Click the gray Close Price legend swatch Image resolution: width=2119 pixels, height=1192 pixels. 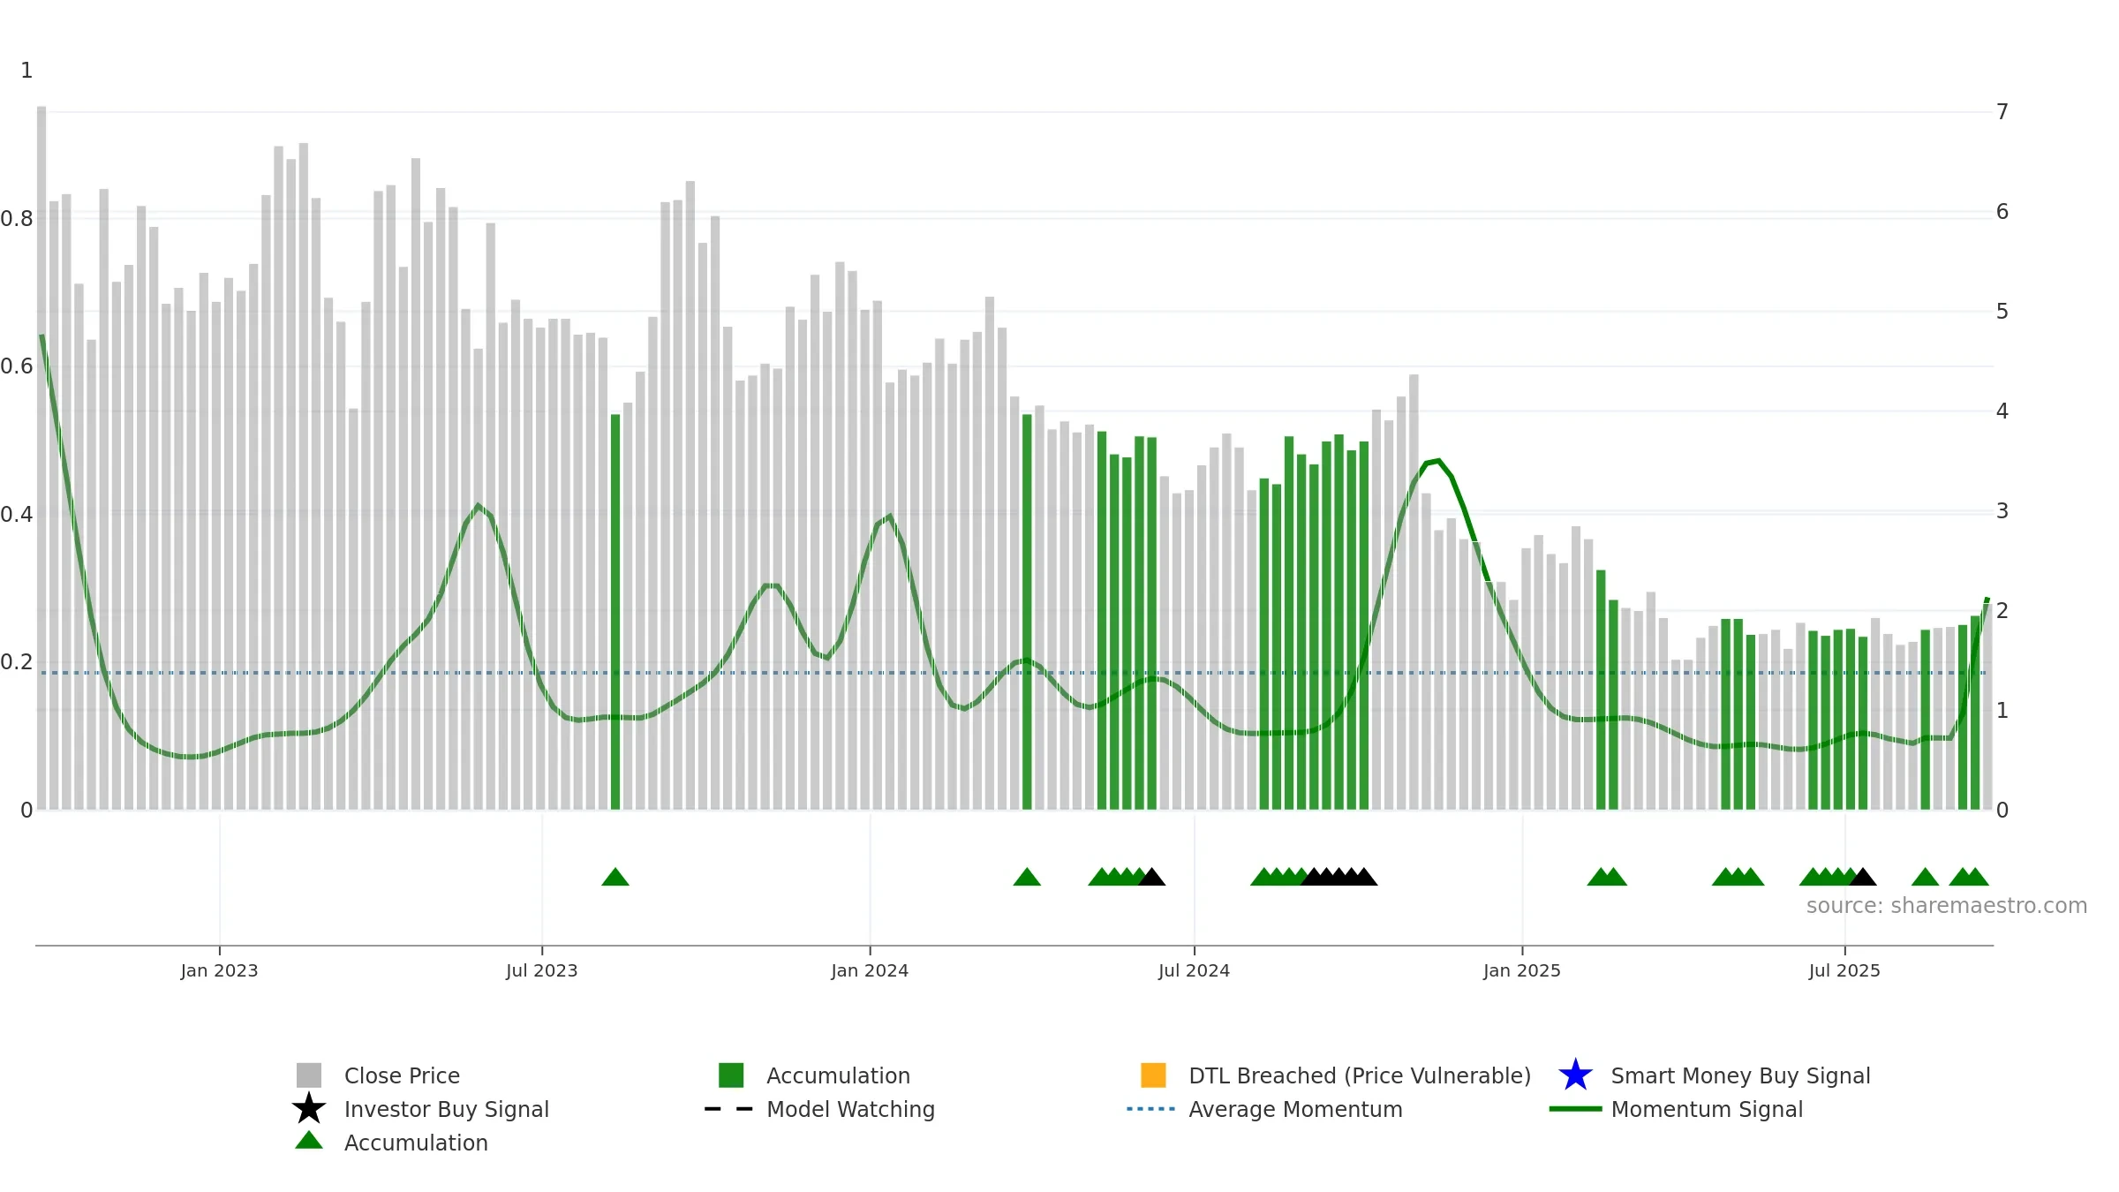[x=309, y=1075]
